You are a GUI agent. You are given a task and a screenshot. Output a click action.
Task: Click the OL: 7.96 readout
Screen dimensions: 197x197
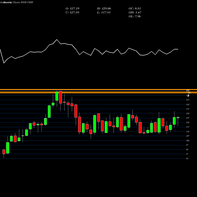coord(135,17)
